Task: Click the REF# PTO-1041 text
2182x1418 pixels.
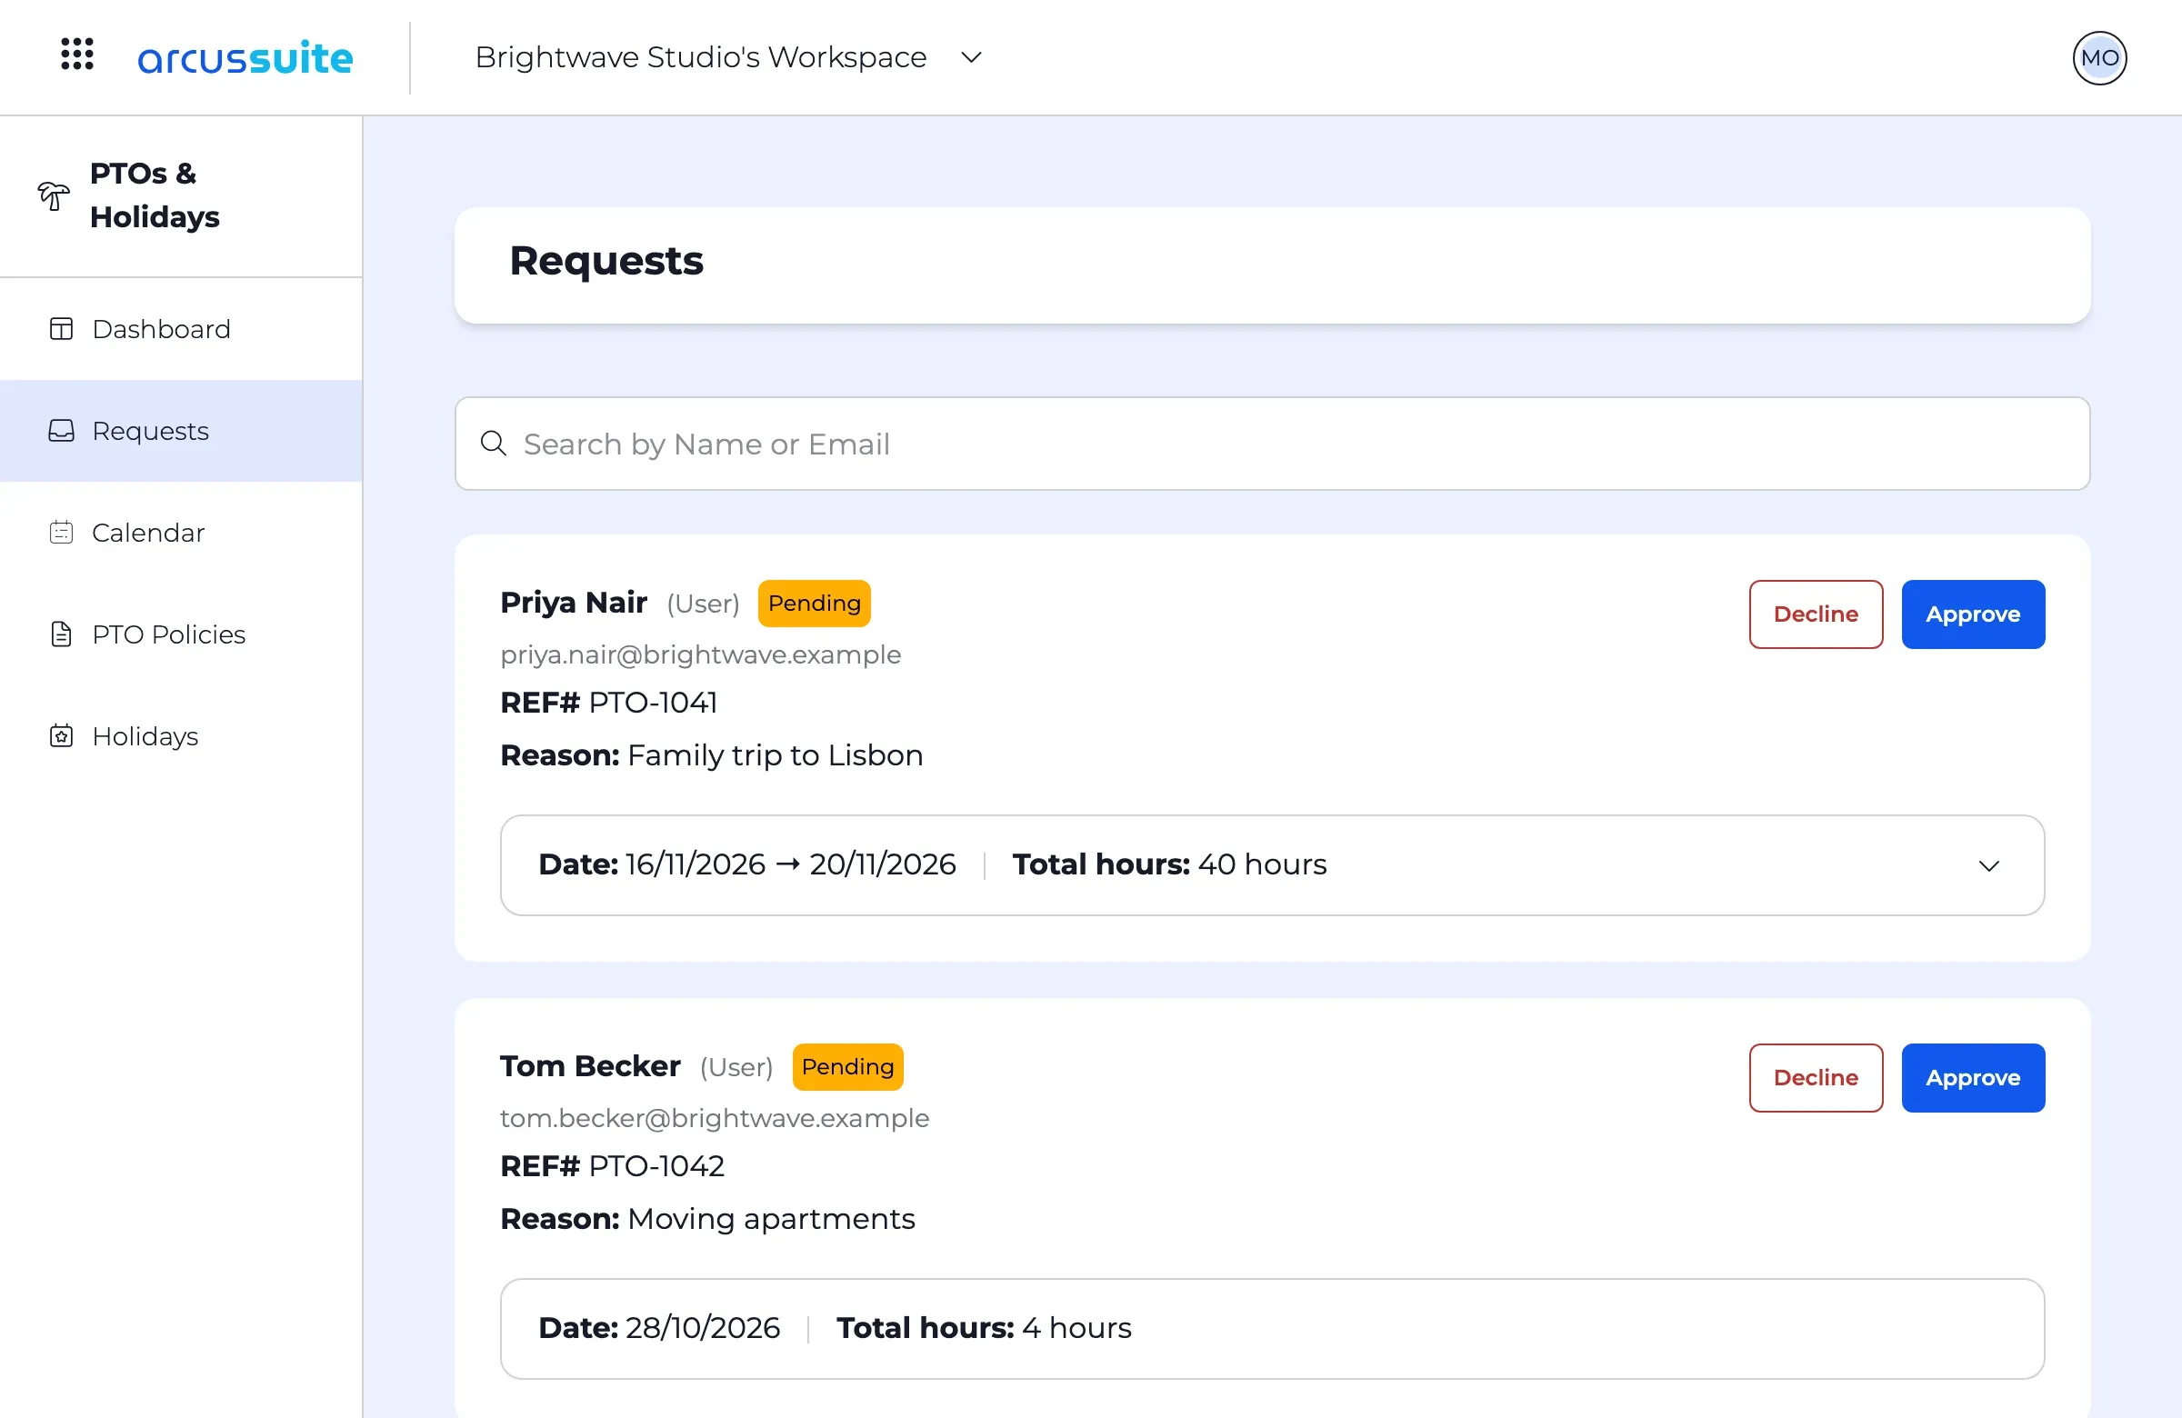Action: coord(609,703)
